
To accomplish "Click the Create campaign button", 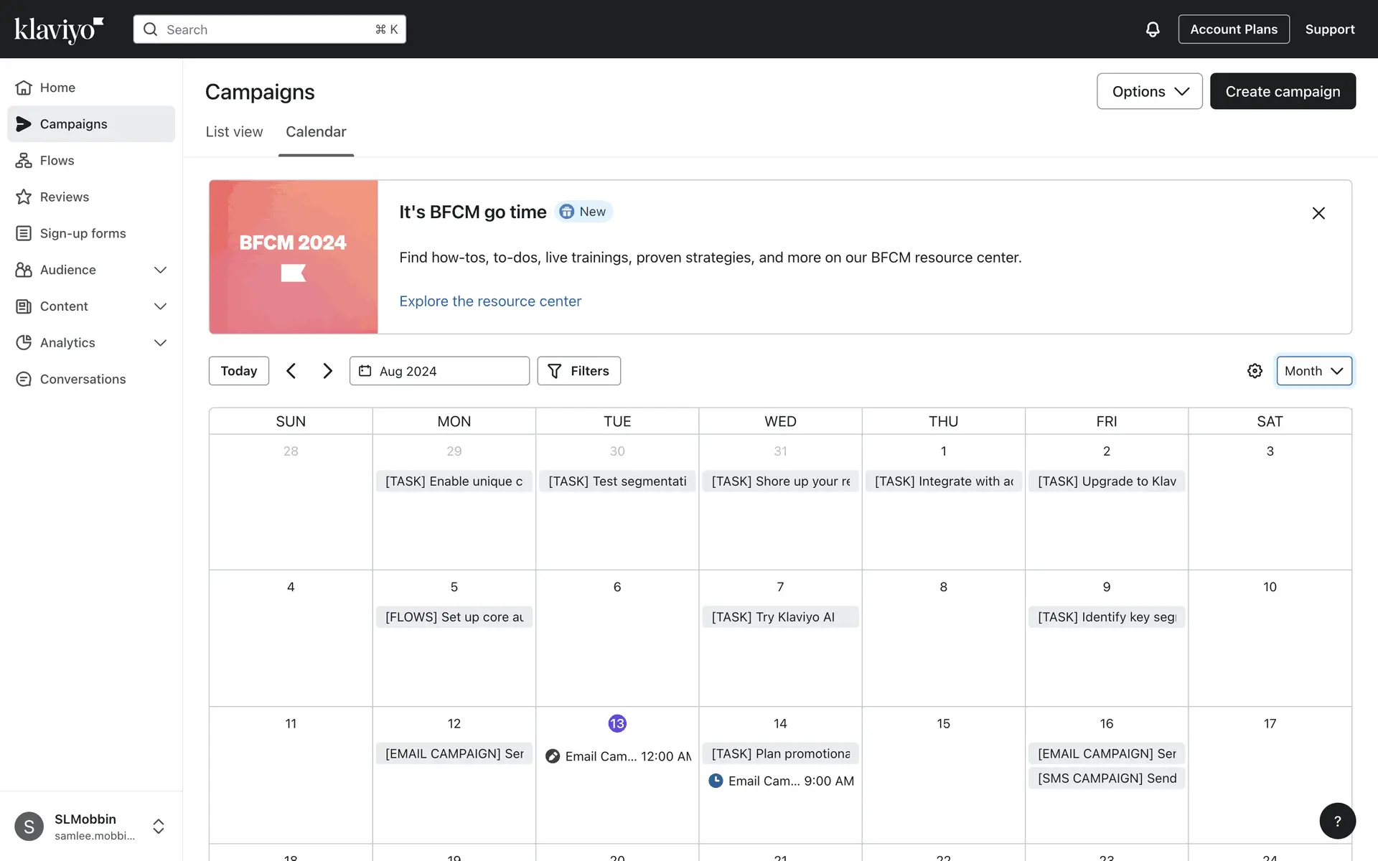I will point(1283,91).
